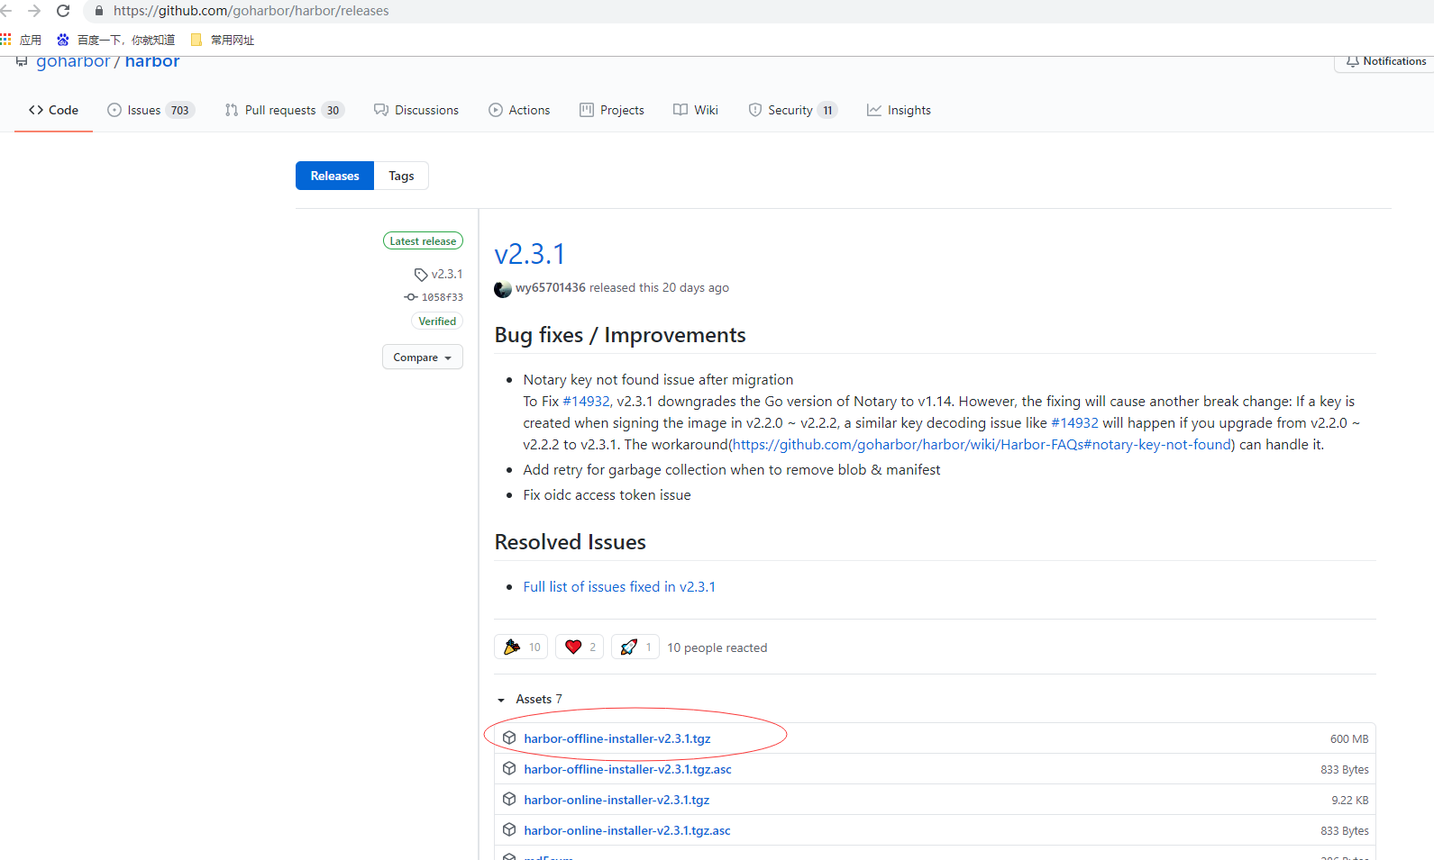The width and height of the screenshot is (1434, 860).
Task: Open the Security tab
Action: pyautogui.click(x=792, y=110)
